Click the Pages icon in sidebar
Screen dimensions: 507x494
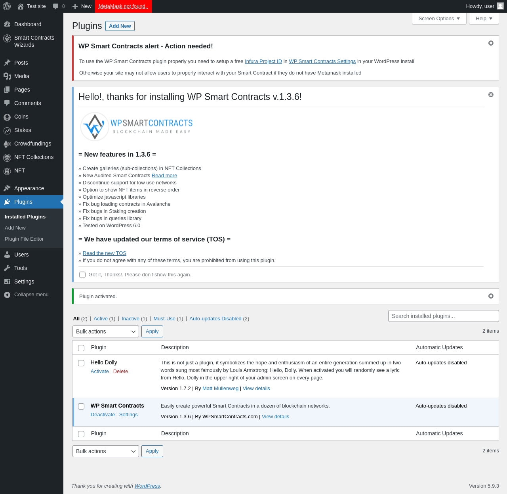[7, 90]
